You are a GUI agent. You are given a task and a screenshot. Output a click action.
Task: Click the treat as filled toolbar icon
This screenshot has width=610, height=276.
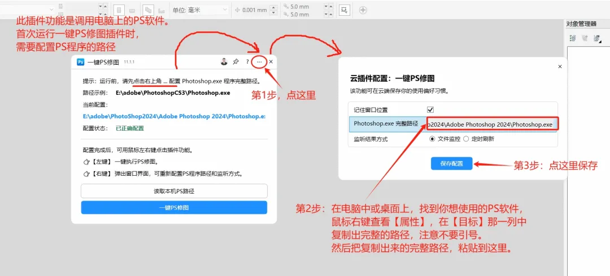tap(344, 10)
